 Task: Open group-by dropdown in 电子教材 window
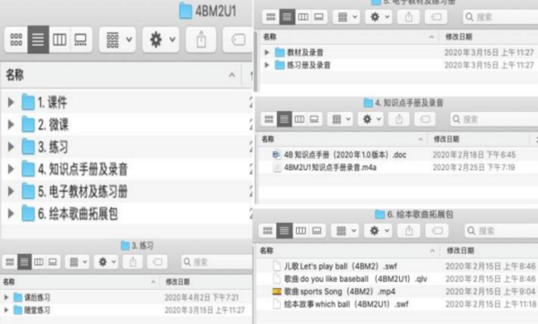click(x=346, y=17)
